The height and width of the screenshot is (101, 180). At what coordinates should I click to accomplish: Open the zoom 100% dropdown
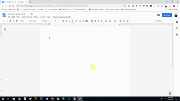[23, 21]
